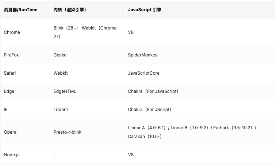Select the JavaScriptCore cell
276x165 pixels.
point(144,73)
